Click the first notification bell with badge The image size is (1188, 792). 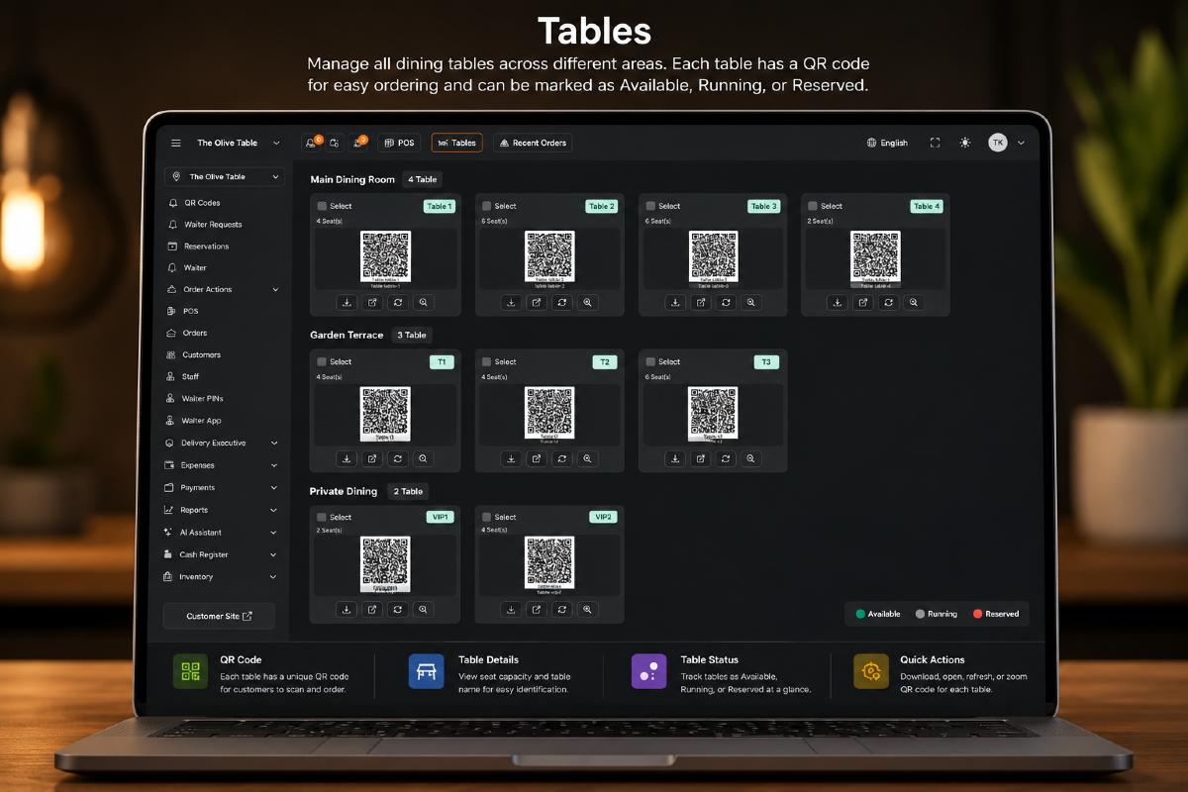[312, 143]
